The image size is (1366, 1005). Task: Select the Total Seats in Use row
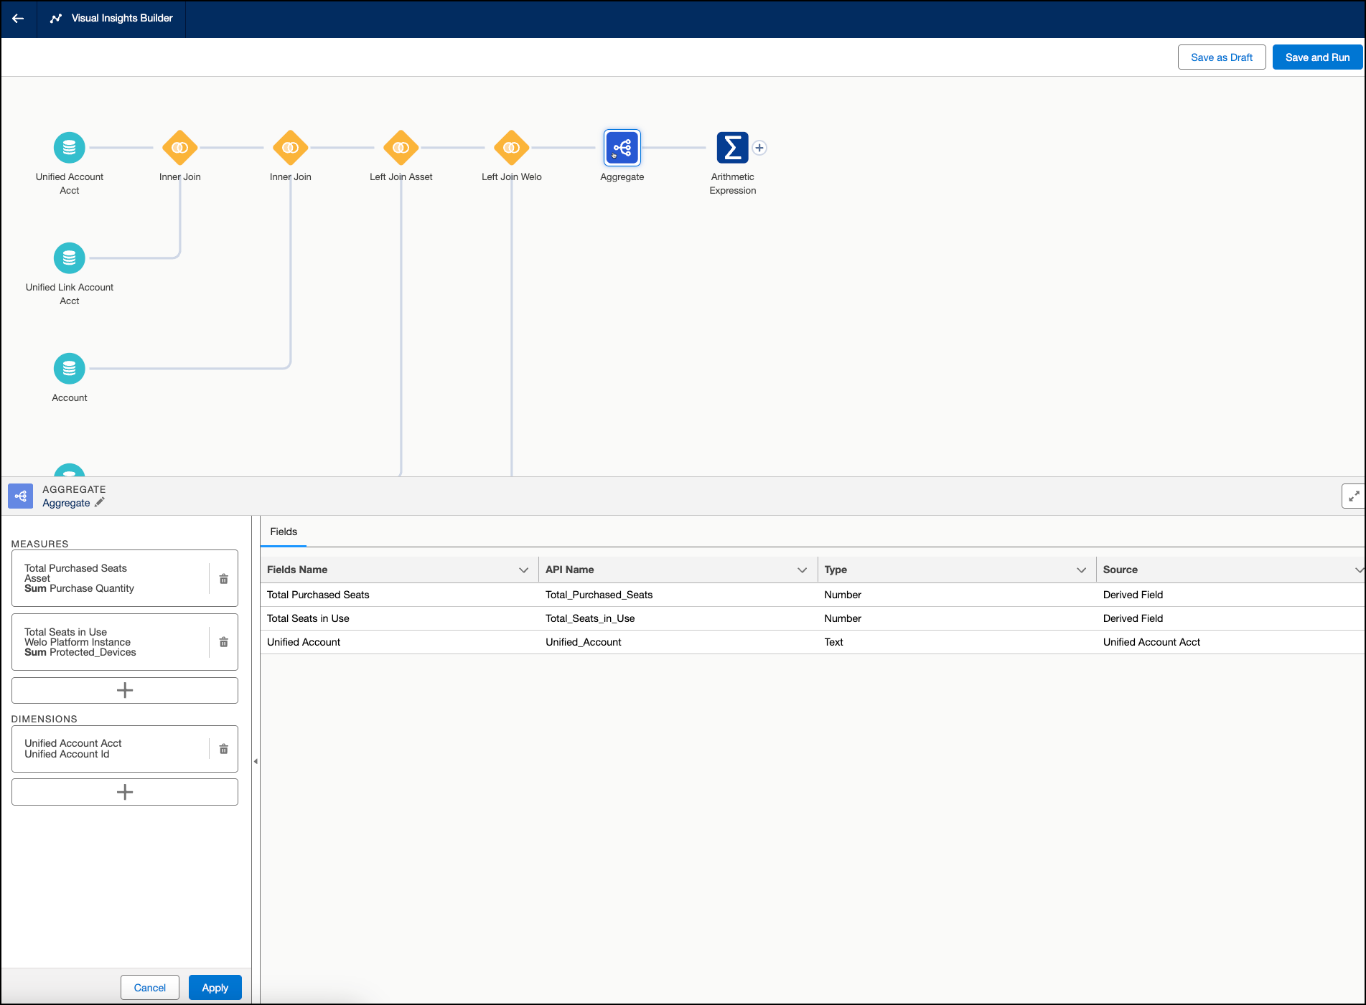coord(309,618)
